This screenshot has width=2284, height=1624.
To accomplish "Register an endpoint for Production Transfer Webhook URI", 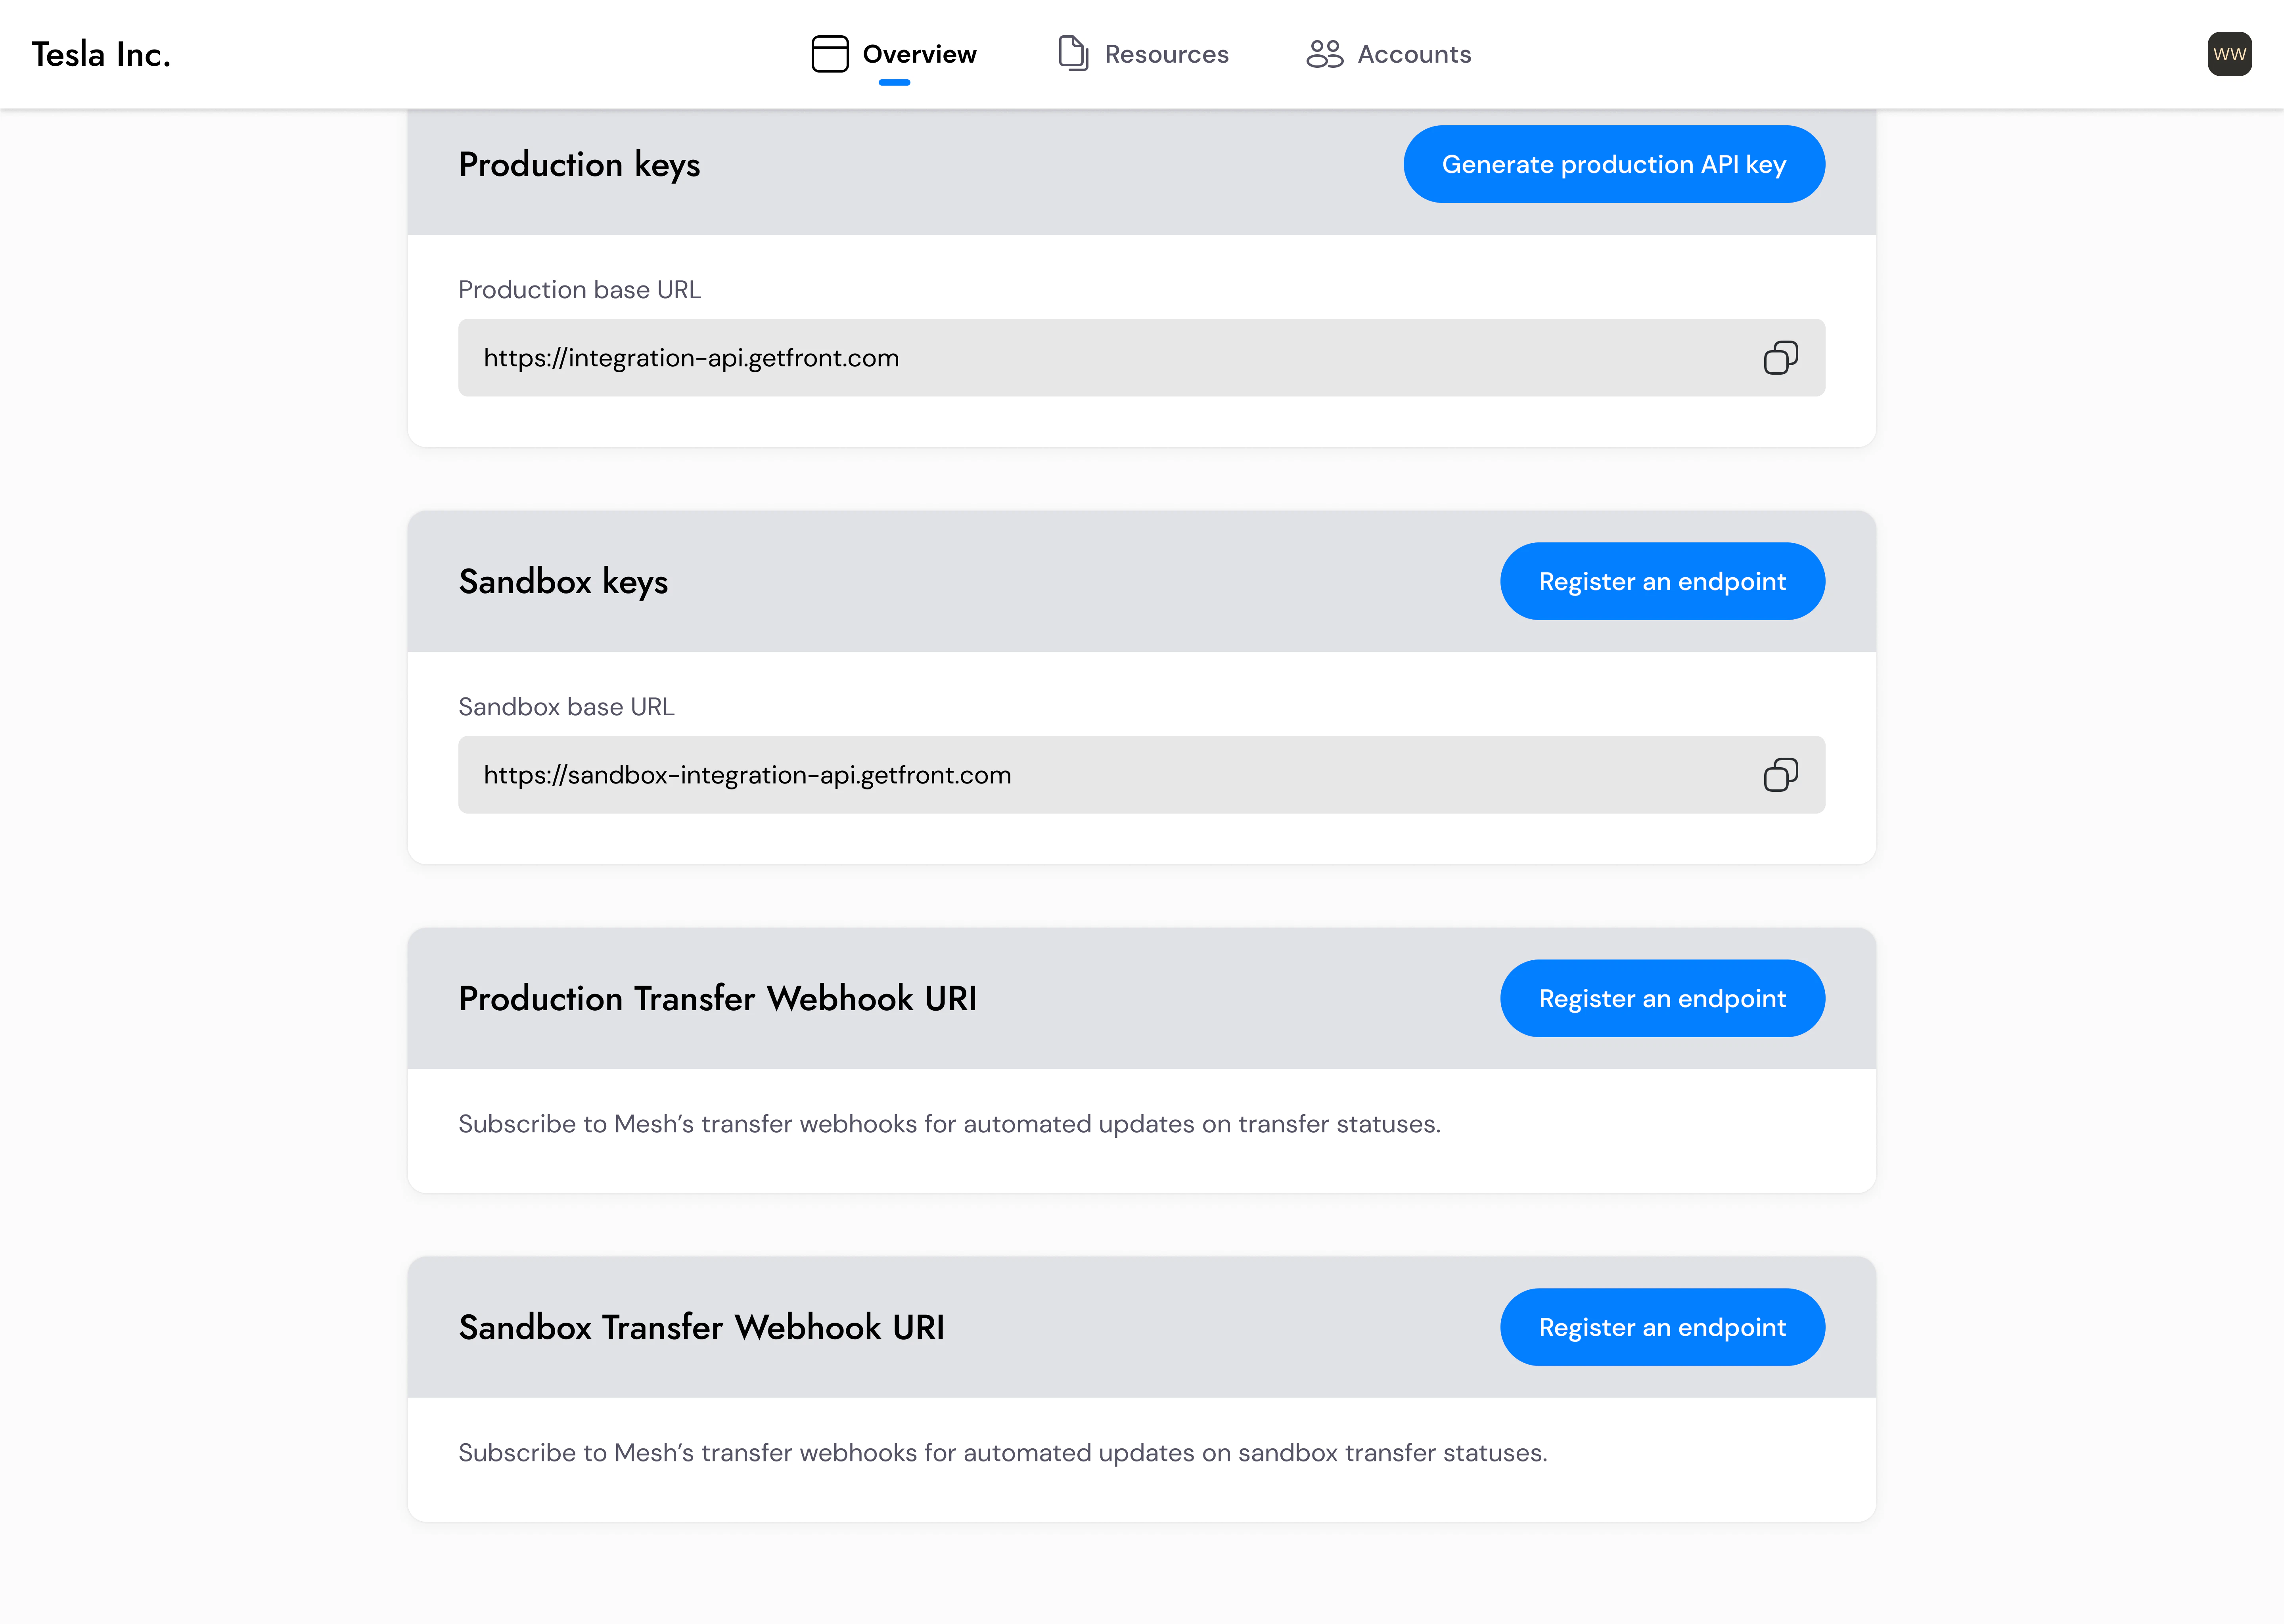I will coord(1661,997).
